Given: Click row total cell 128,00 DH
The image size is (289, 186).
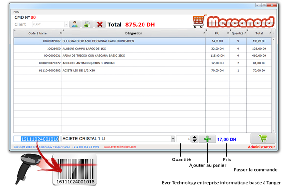Looking at the screenshot, I should [x=259, y=49].
